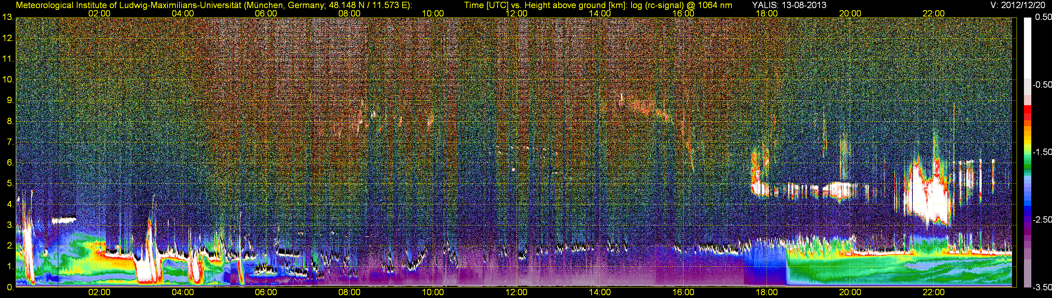Click the -1.50 value on the color scale
The image size is (1052, 298).
point(1042,152)
